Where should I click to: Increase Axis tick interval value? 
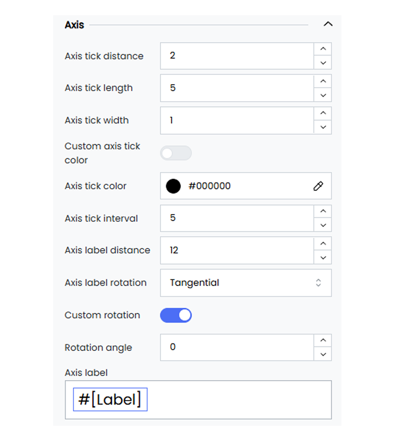click(323, 211)
